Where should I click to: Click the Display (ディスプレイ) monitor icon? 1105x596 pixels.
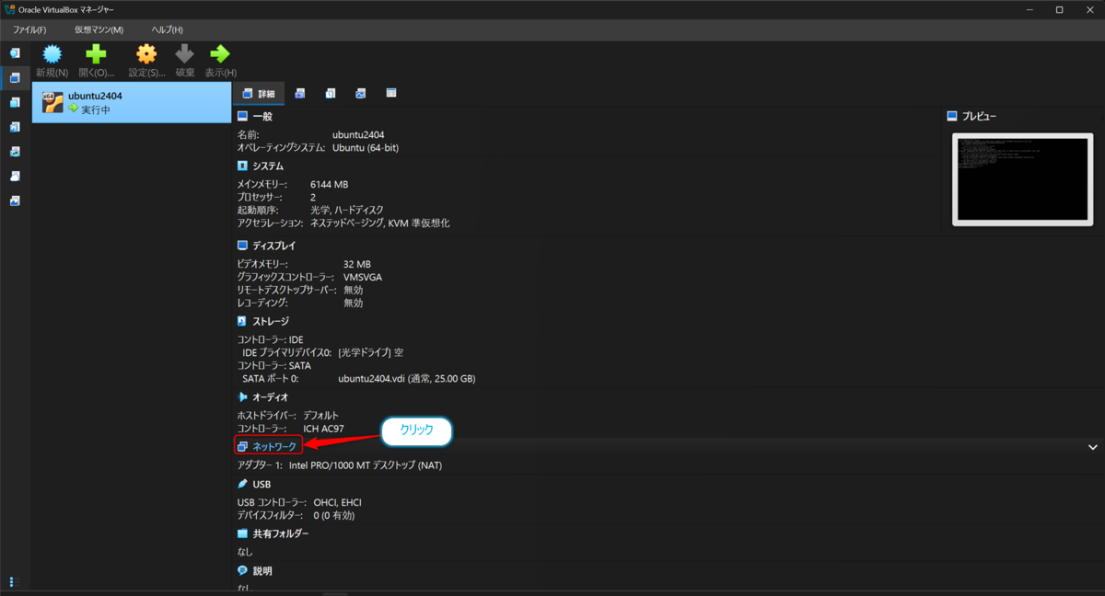242,246
